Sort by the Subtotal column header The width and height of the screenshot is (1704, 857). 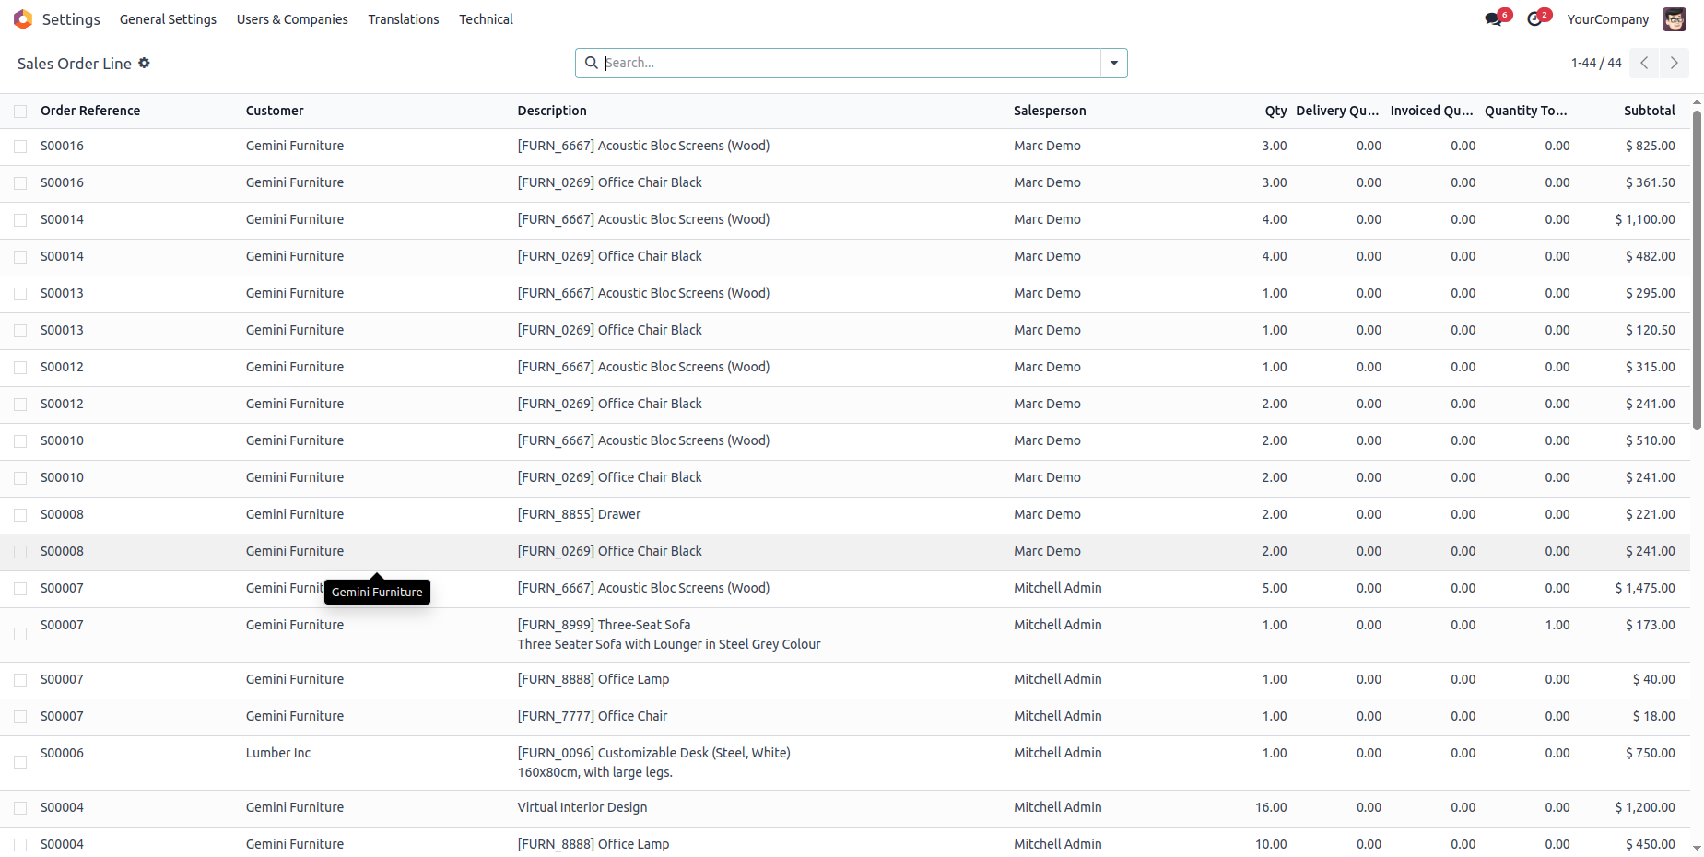pyautogui.click(x=1649, y=111)
